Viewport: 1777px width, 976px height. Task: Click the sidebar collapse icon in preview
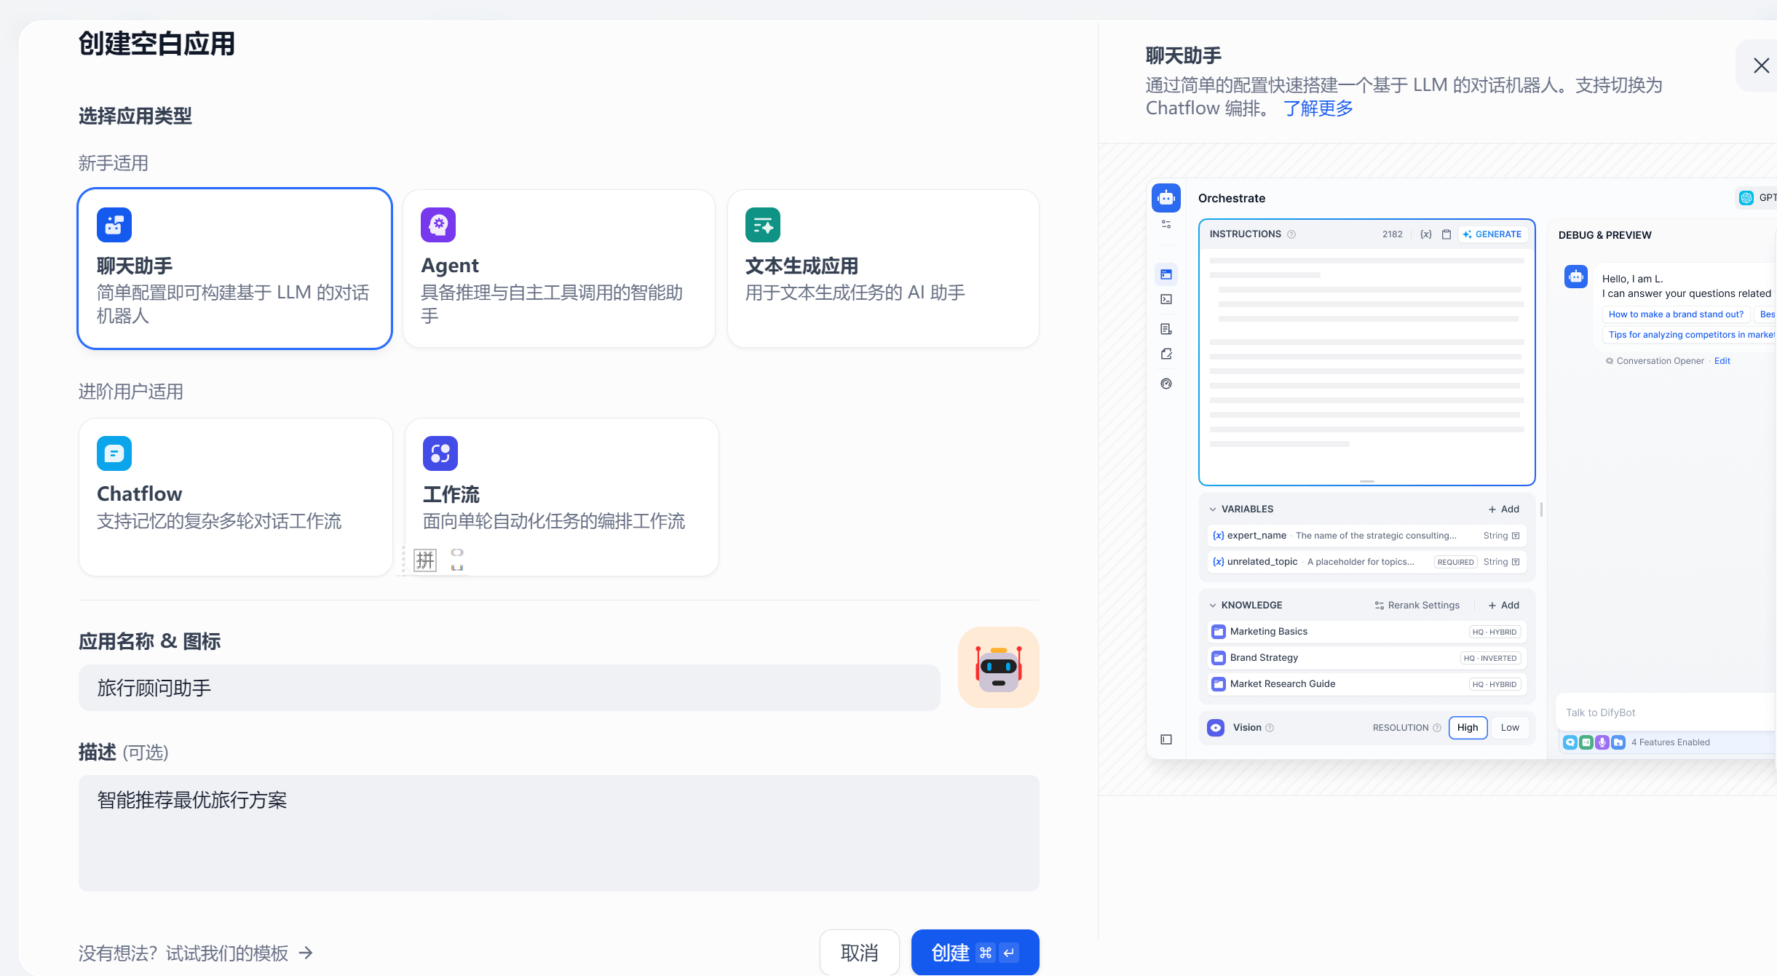coord(1166,739)
